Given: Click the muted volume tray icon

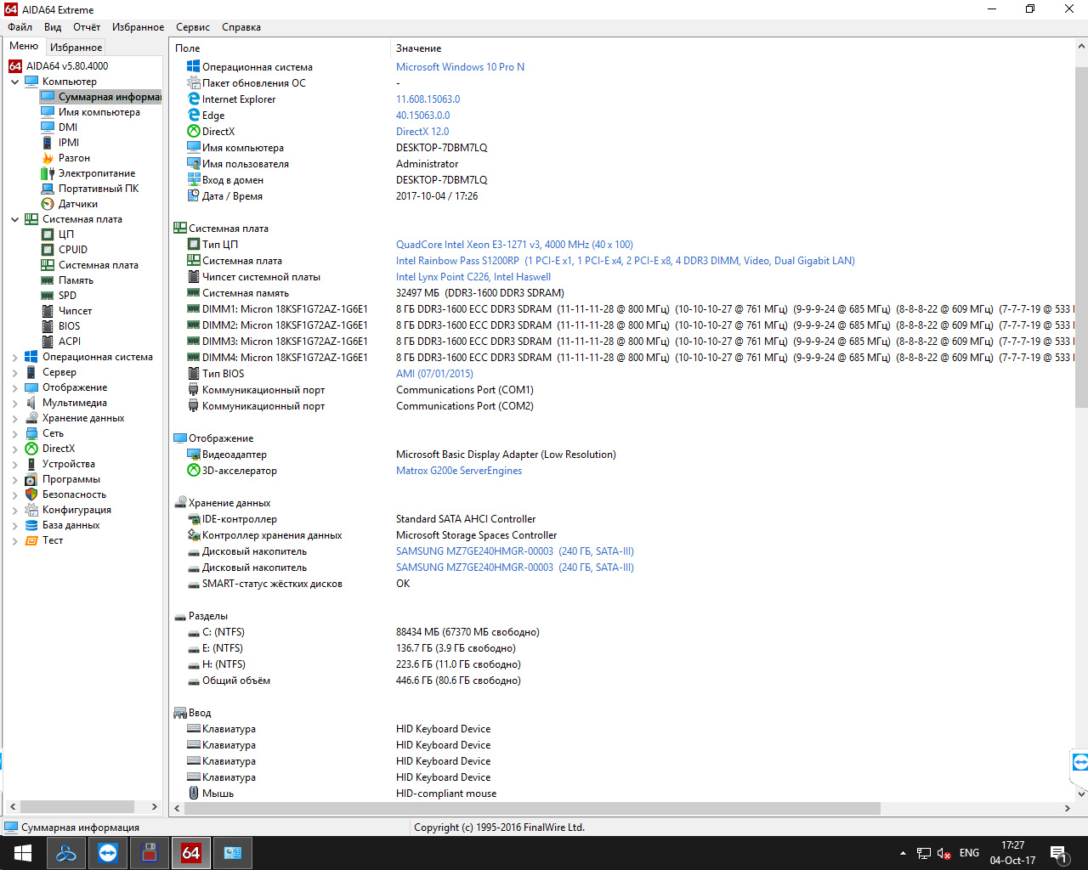Looking at the screenshot, I should [x=944, y=853].
